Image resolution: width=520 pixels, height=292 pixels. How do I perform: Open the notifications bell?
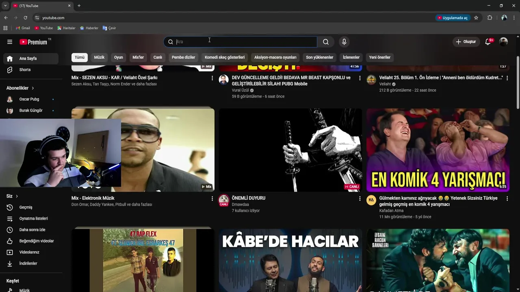(x=488, y=42)
